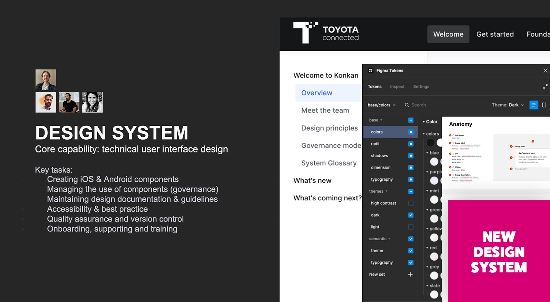The width and height of the screenshot is (550, 302).
Task: Uncheck the dark theme token set
Action: click(x=411, y=215)
